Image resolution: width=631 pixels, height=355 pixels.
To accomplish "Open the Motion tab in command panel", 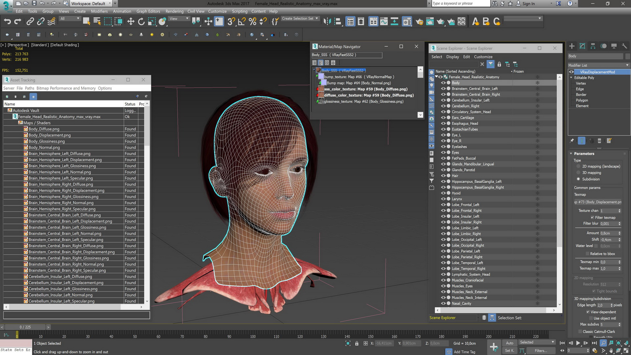I will click(603, 46).
